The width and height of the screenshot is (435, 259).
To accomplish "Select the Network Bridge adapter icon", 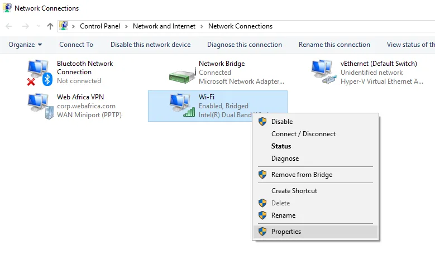I will 182,75.
